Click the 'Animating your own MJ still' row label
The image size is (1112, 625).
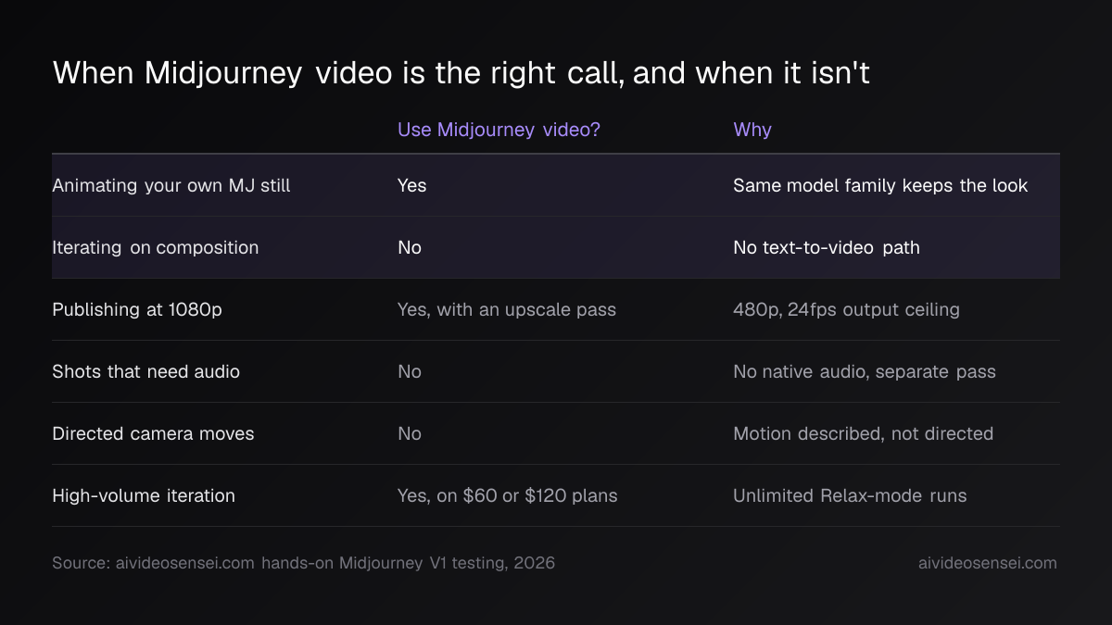[x=171, y=185]
